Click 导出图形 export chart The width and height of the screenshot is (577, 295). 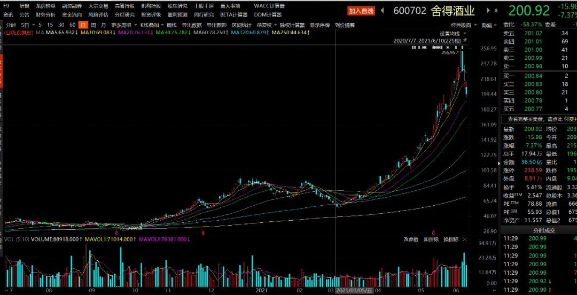tap(216, 26)
